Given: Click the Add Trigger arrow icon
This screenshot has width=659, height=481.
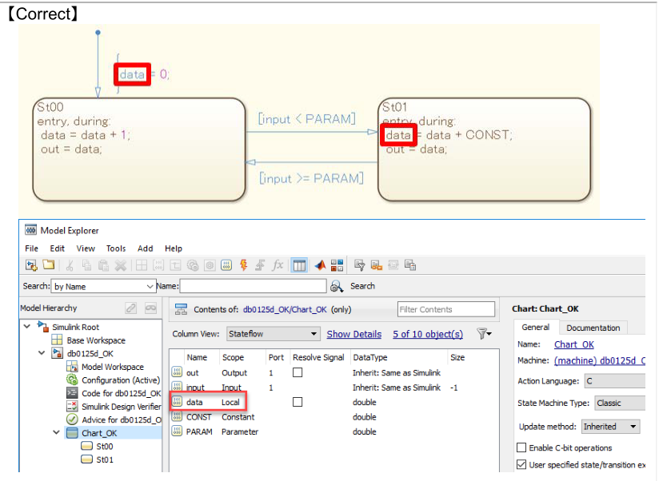Looking at the screenshot, I should (260, 265).
